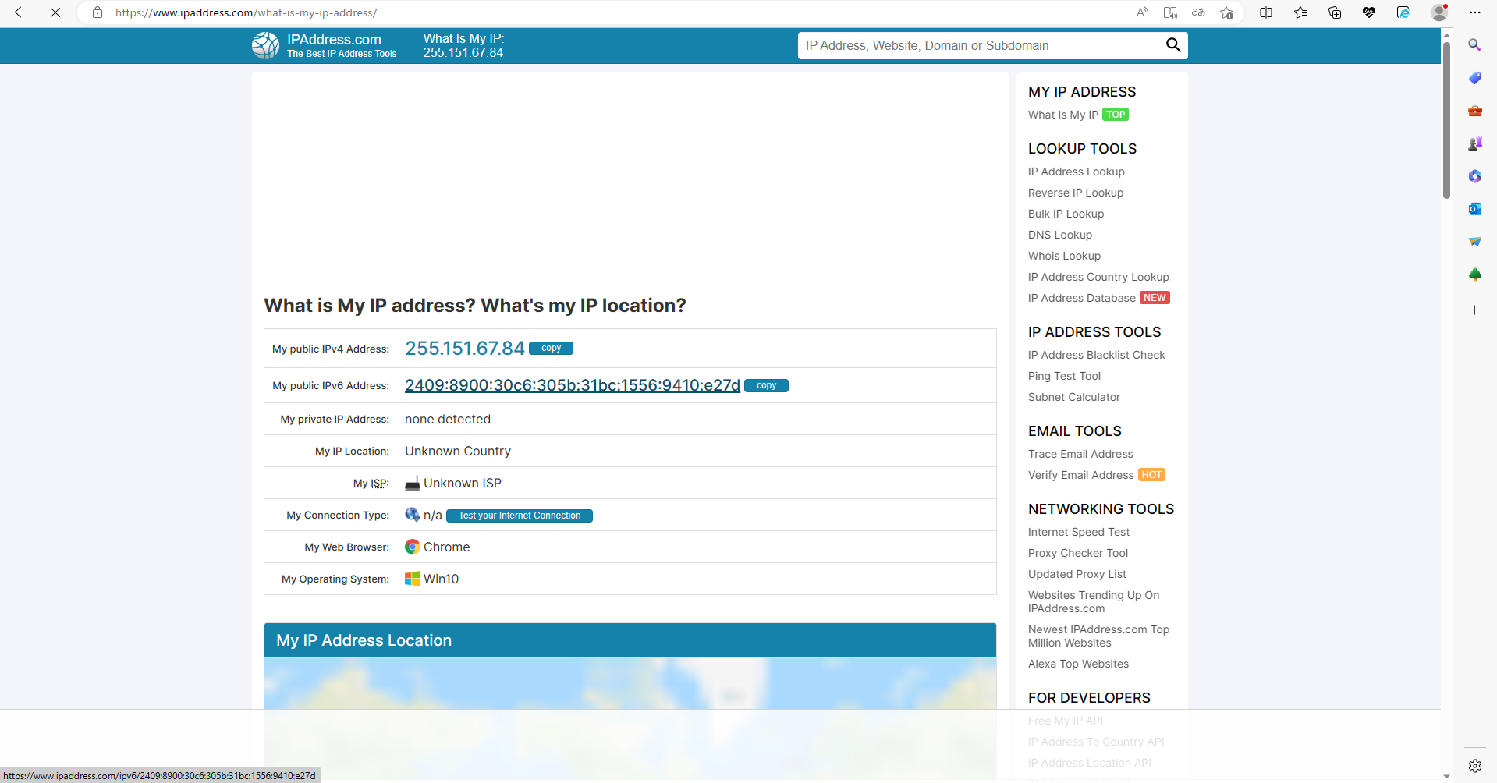1497x783 pixels.
Task: Click the 'Chrome' web browser value
Action: point(446,547)
